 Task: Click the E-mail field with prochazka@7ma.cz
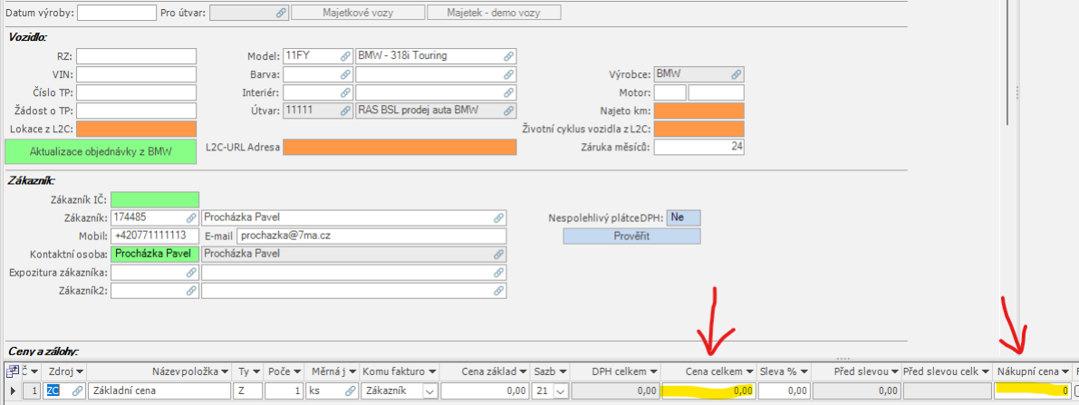point(371,236)
